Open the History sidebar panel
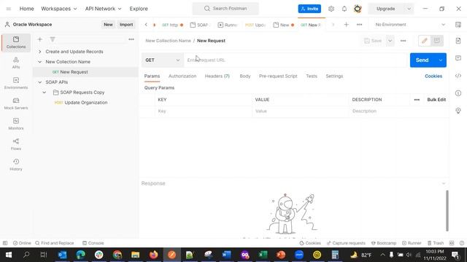467x262 pixels. [x=16, y=164]
